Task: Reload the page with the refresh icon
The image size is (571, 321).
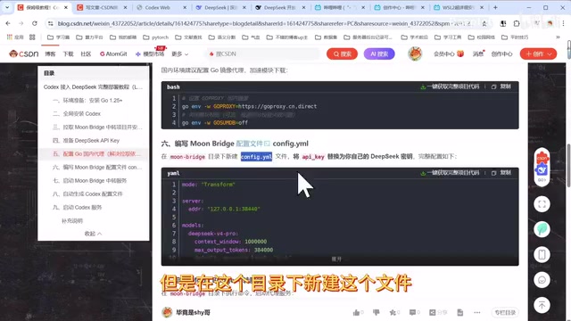Action: coord(35,23)
